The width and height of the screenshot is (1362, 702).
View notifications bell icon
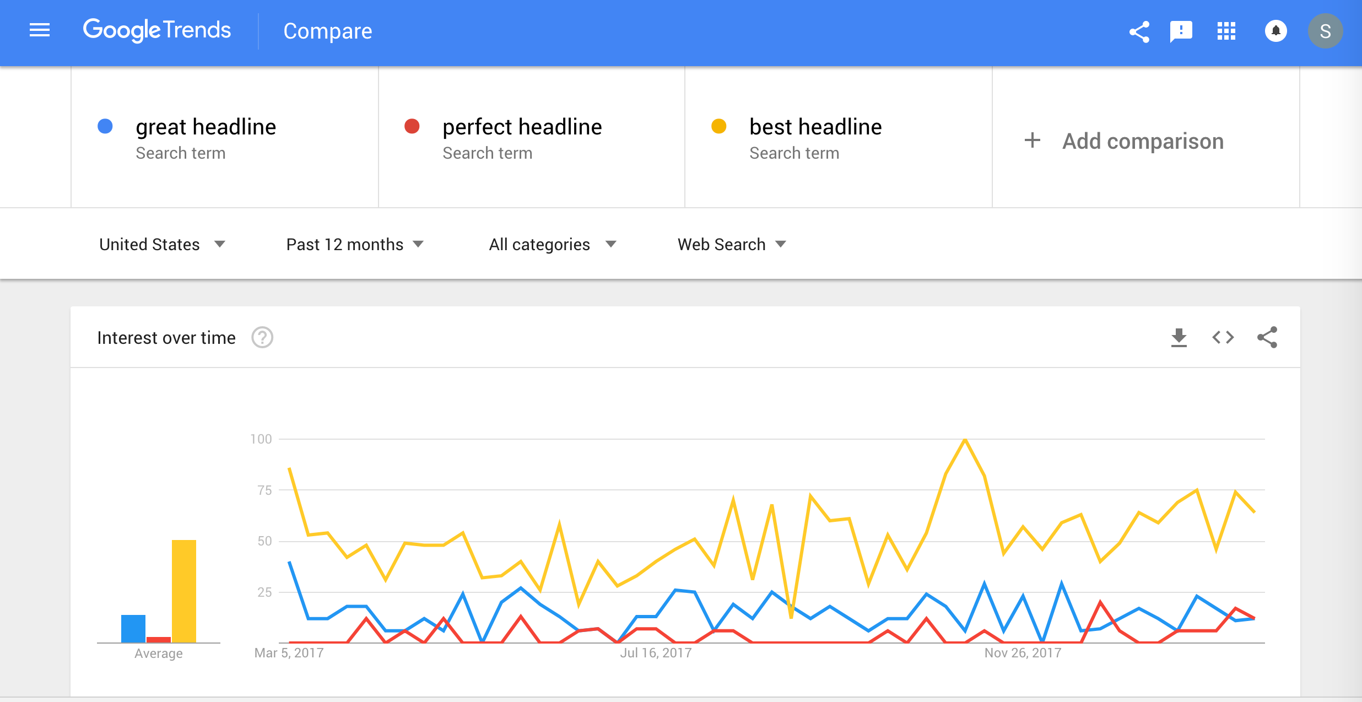tap(1275, 31)
